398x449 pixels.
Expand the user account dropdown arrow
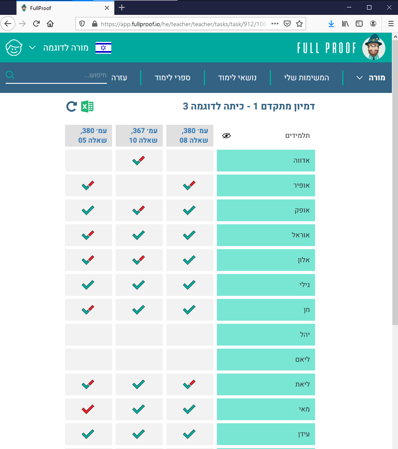[x=32, y=48]
